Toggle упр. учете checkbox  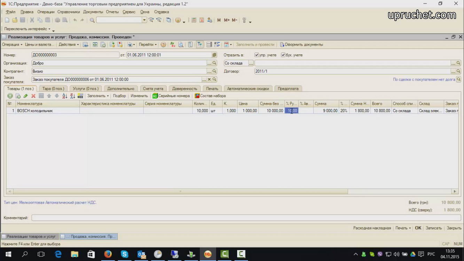(257, 55)
